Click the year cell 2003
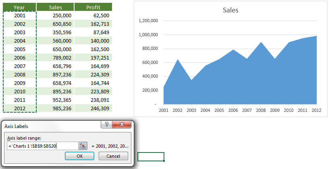 point(20,32)
